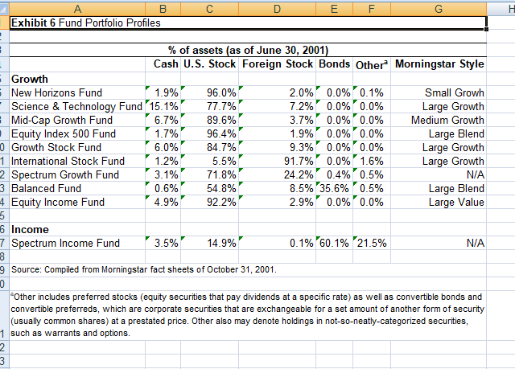The width and height of the screenshot is (515, 369).
Task: Click the 6.7% cash value
Action: point(163,120)
